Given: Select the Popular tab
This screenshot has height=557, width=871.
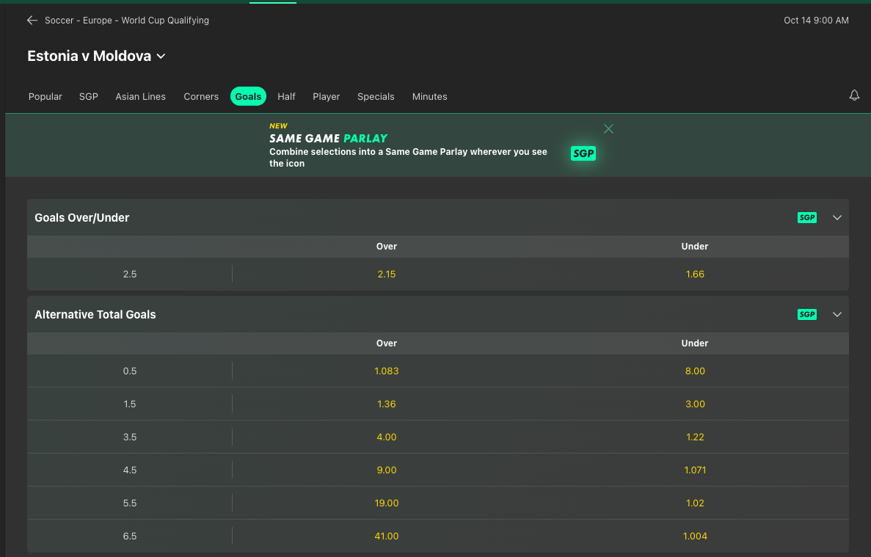Looking at the screenshot, I should click(x=45, y=97).
